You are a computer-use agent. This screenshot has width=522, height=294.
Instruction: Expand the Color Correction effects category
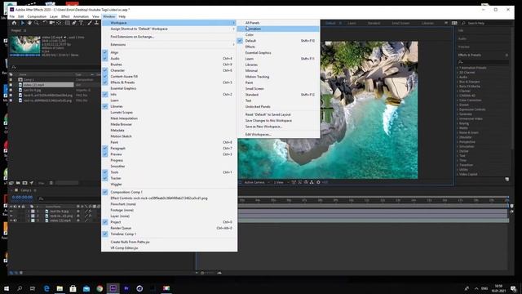458,100
